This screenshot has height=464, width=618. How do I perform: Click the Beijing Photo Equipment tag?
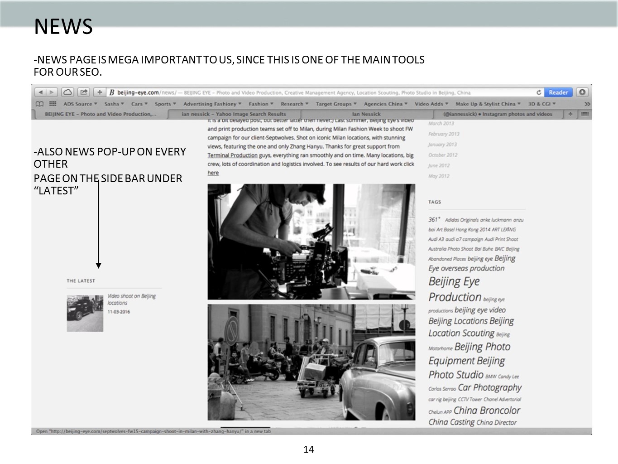coord(469,354)
